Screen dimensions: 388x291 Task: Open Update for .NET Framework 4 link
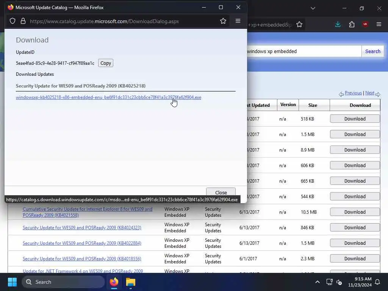point(83,271)
